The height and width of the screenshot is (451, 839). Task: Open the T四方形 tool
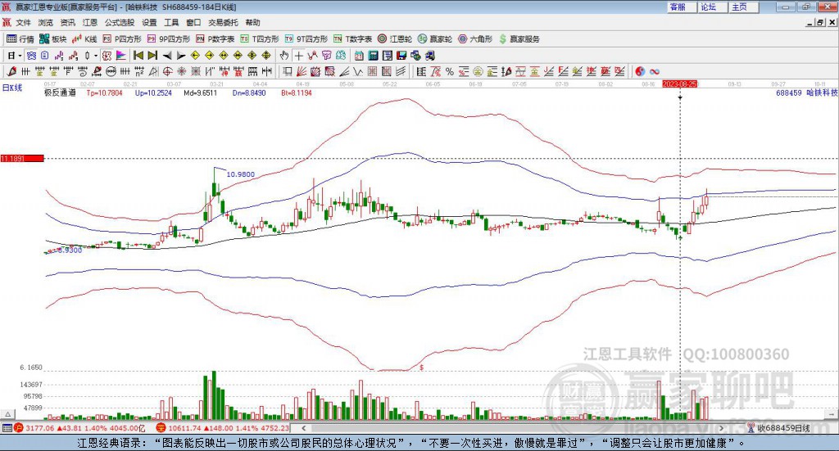260,39
